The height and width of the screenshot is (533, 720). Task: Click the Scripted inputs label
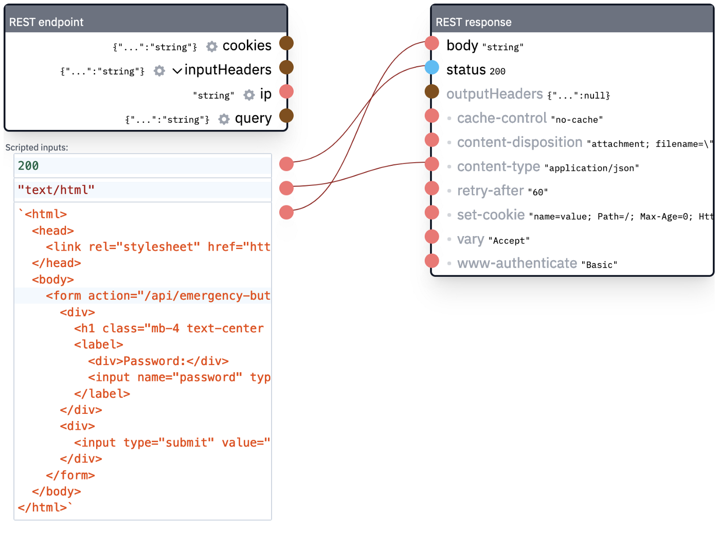pos(37,147)
